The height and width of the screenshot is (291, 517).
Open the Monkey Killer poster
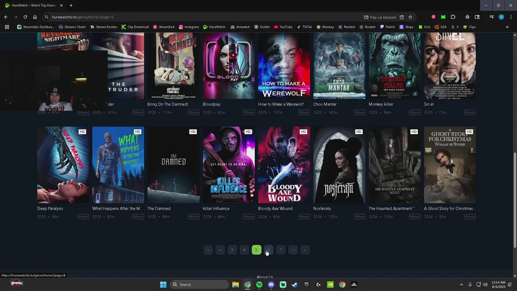[395, 65]
